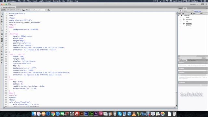
Task: Open the Site menu
Action: pyautogui.click(x=64, y=1)
